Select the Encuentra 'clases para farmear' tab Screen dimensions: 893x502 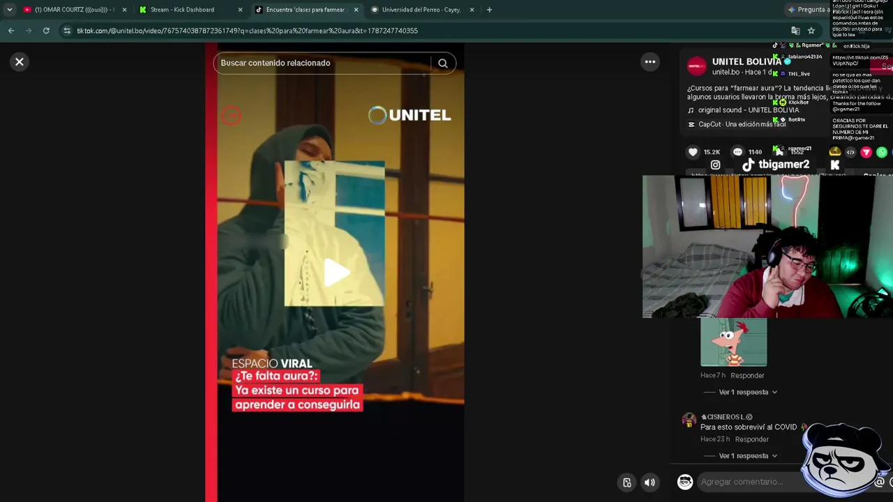306,10
